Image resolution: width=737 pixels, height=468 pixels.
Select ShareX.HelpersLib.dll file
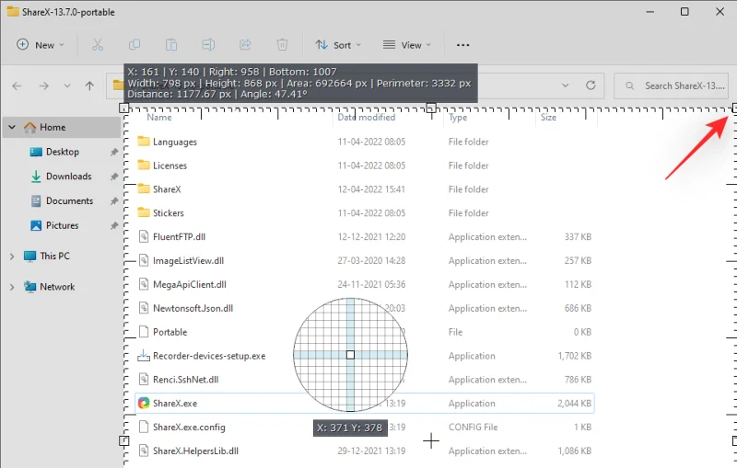click(195, 451)
